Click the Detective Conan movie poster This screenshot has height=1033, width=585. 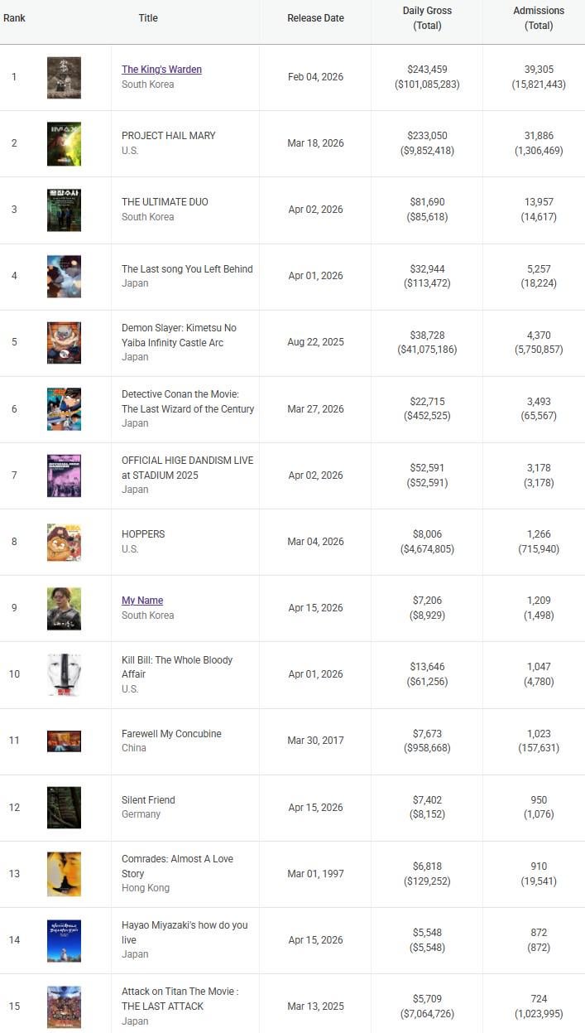(64, 408)
